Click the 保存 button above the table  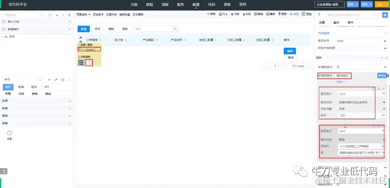pyautogui.click(x=97, y=29)
